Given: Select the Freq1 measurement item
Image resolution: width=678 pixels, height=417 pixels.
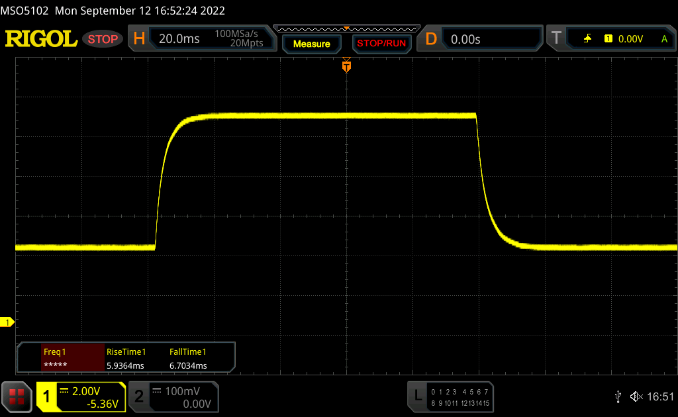Looking at the screenshot, I should pos(73,359).
